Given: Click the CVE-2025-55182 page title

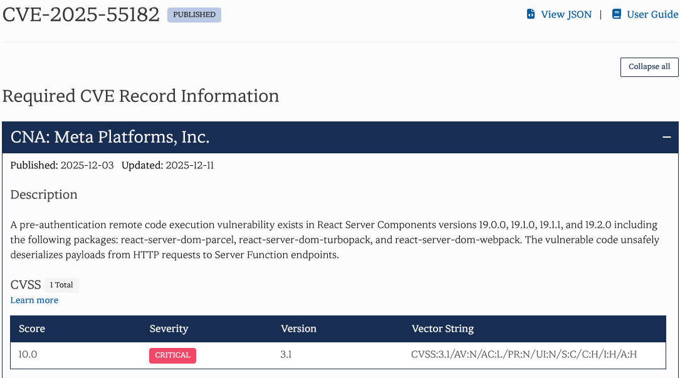Looking at the screenshot, I should (x=81, y=14).
